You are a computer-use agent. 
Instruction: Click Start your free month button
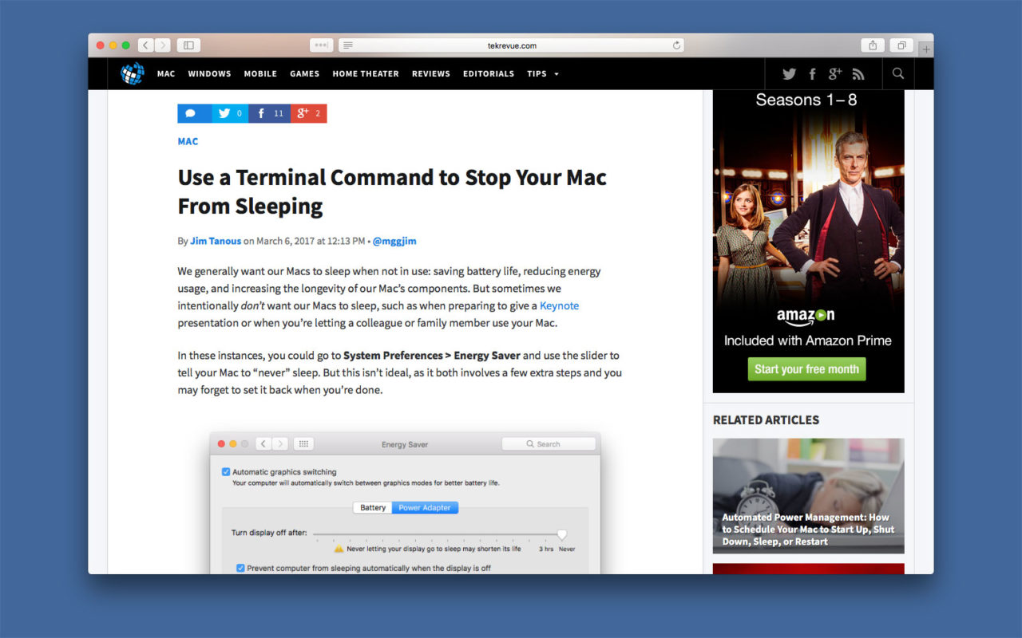click(x=806, y=369)
